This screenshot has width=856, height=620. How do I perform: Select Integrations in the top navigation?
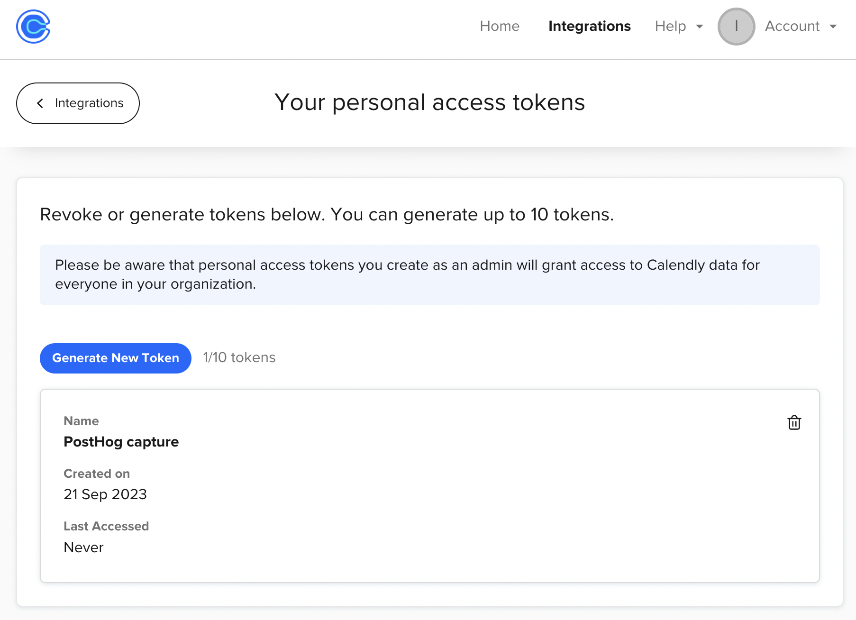point(589,27)
